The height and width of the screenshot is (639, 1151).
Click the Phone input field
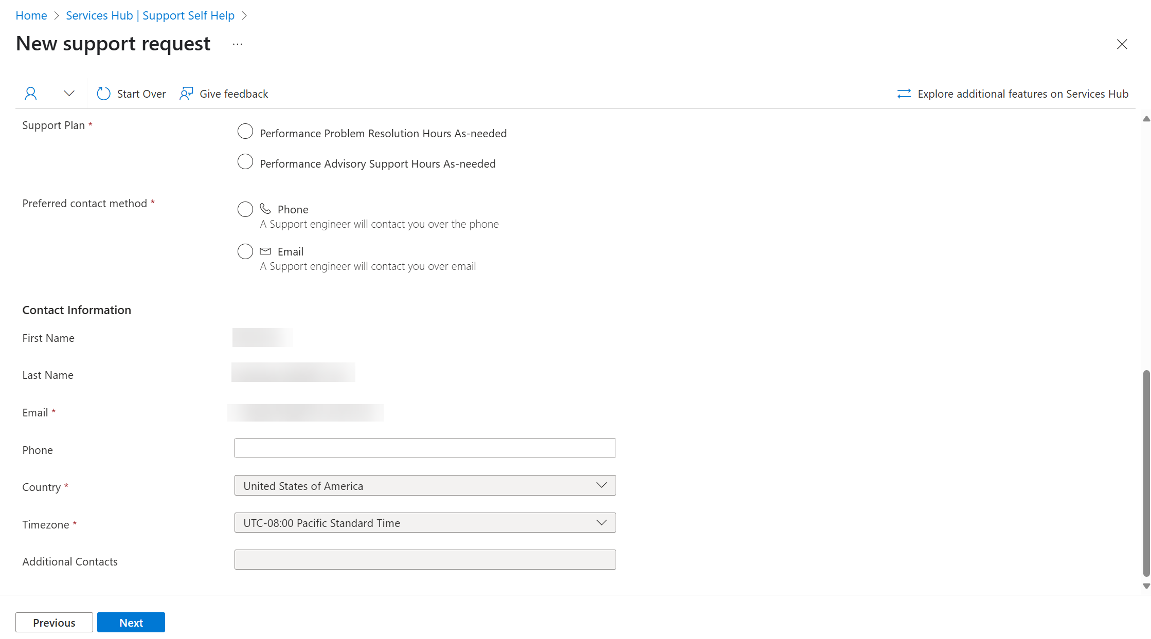(x=425, y=449)
